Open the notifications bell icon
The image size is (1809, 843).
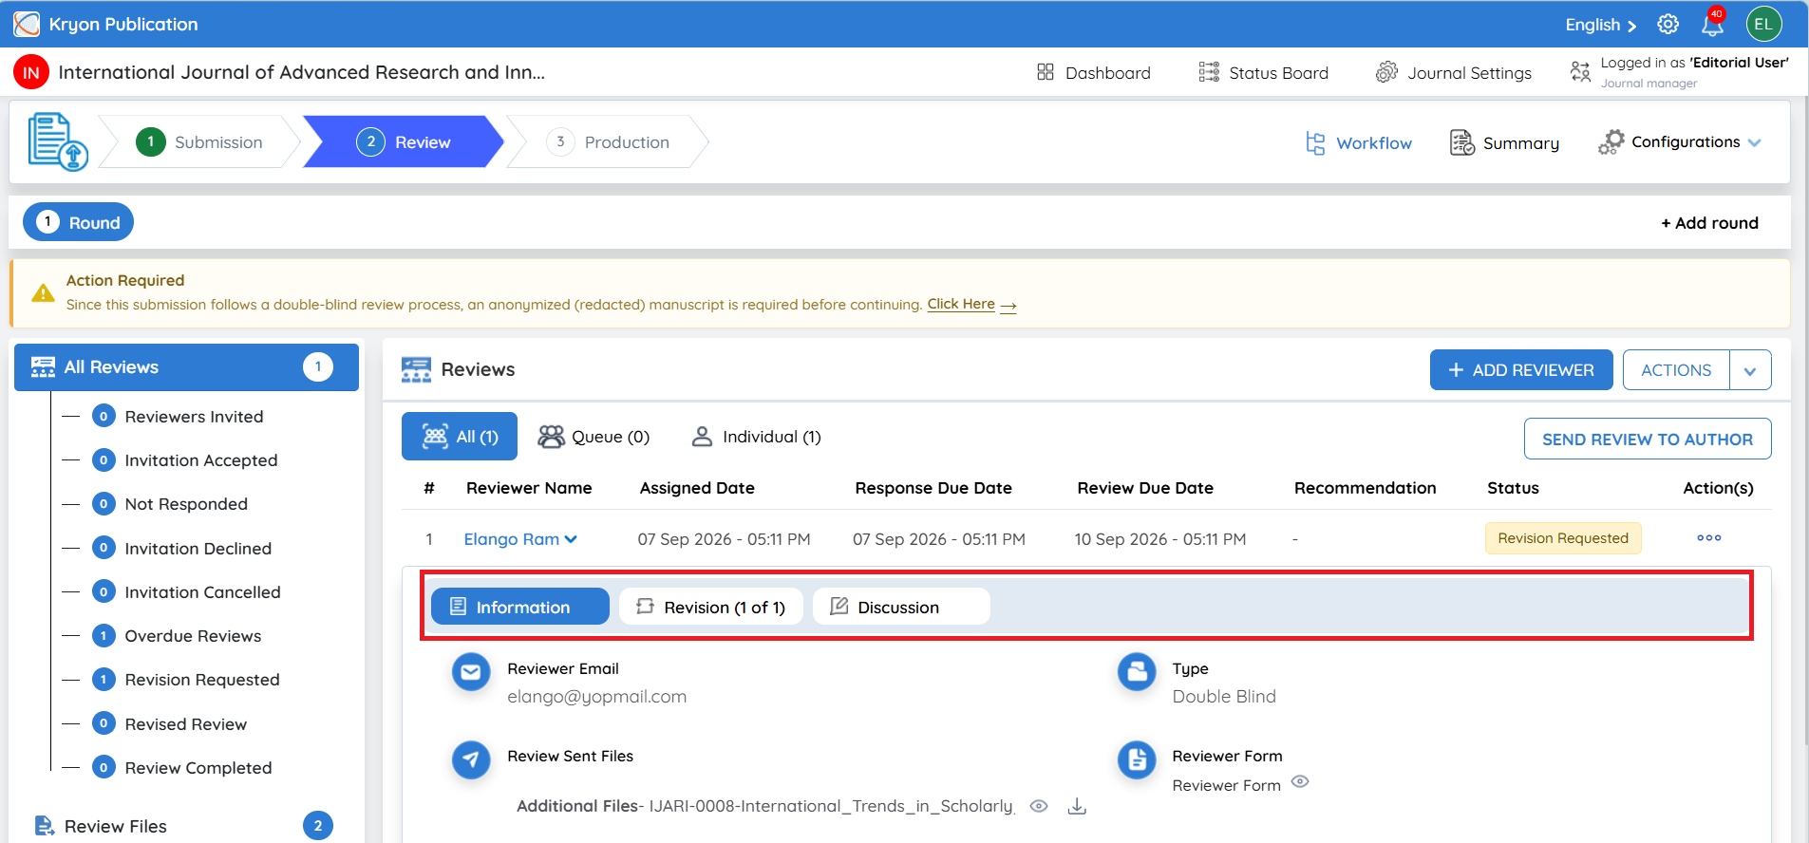pyautogui.click(x=1712, y=24)
